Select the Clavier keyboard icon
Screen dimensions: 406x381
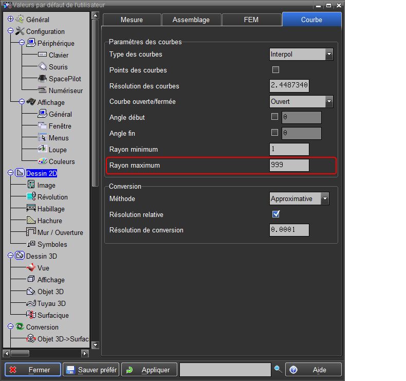click(42, 55)
